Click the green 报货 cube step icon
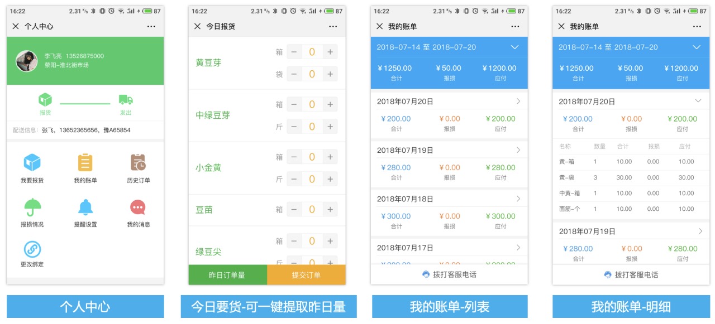This screenshot has width=715, height=324. (x=45, y=100)
